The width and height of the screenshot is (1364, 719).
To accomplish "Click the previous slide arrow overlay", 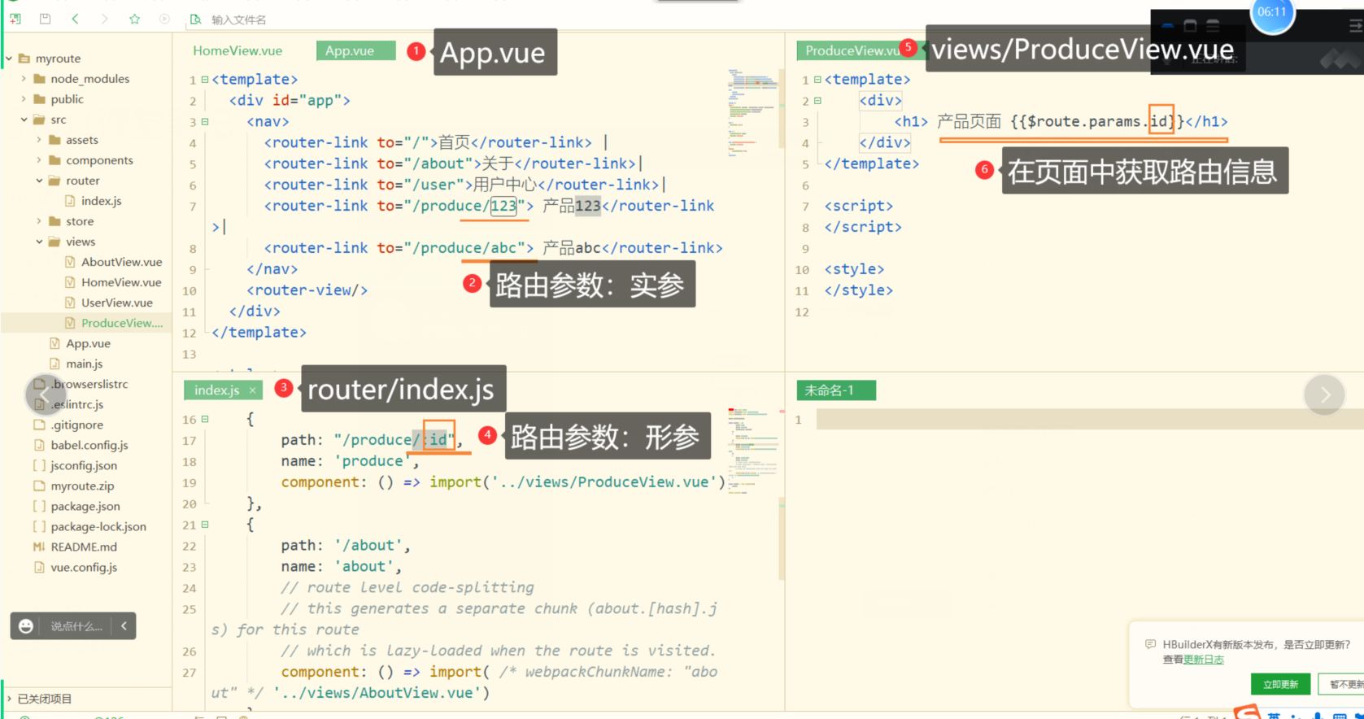I will click(x=46, y=394).
